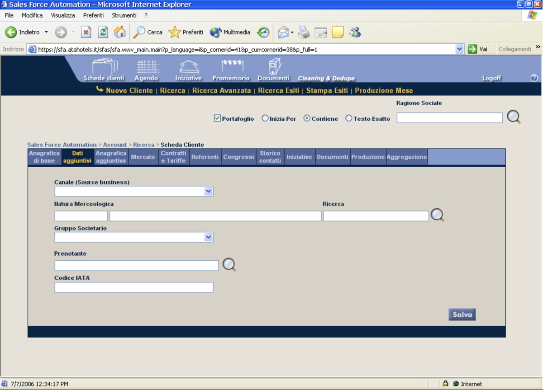Click the lock security icon in status bar

(445, 384)
